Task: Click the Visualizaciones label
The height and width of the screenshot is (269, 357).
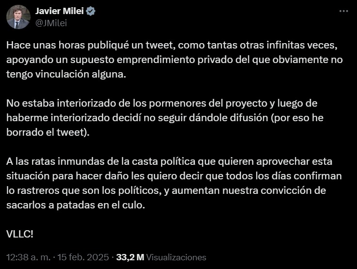Action: click(176, 257)
